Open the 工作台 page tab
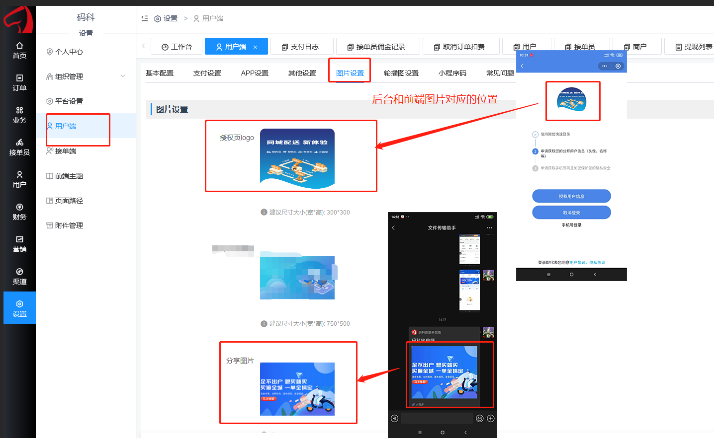Screen dimensions: 714x438 point(177,47)
